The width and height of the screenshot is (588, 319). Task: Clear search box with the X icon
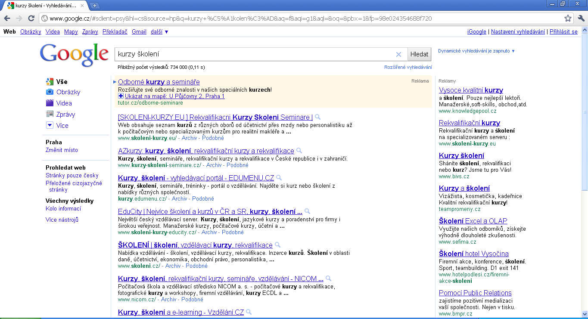[398, 54]
